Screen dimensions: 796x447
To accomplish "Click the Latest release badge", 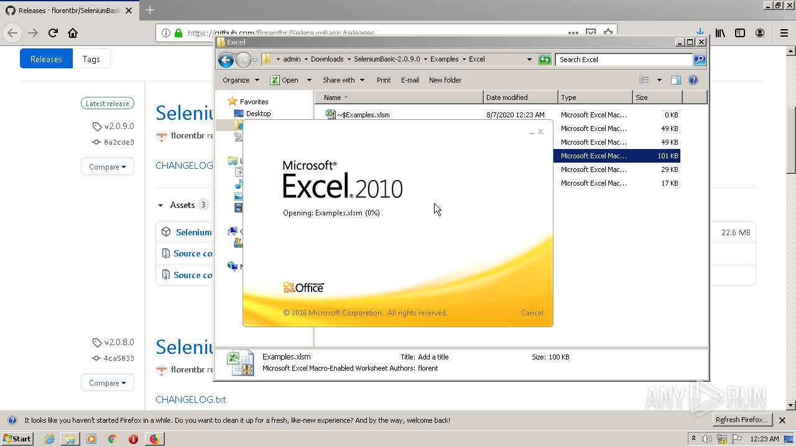I will point(107,104).
